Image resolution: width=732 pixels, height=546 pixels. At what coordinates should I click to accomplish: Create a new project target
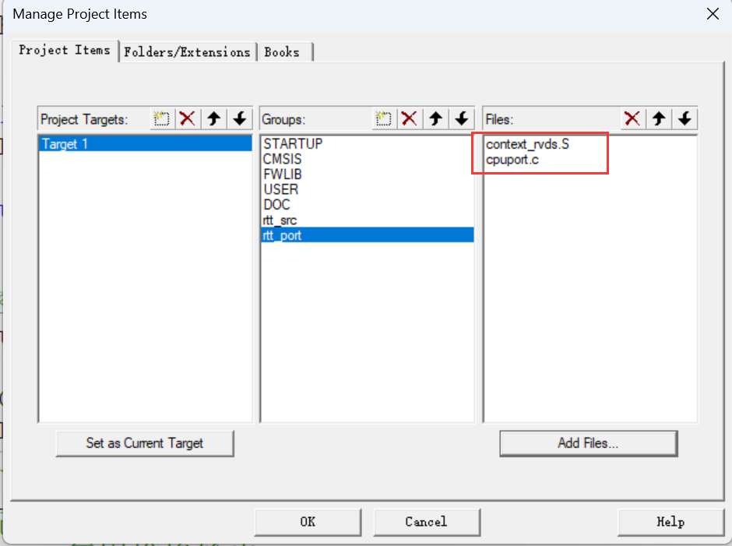[161, 118]
